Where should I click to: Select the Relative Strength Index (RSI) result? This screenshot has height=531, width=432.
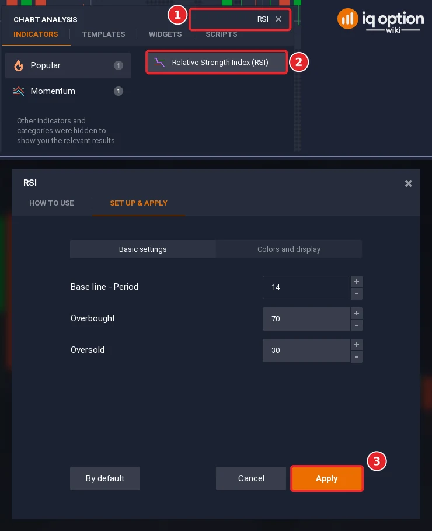(x=217, y=63)
